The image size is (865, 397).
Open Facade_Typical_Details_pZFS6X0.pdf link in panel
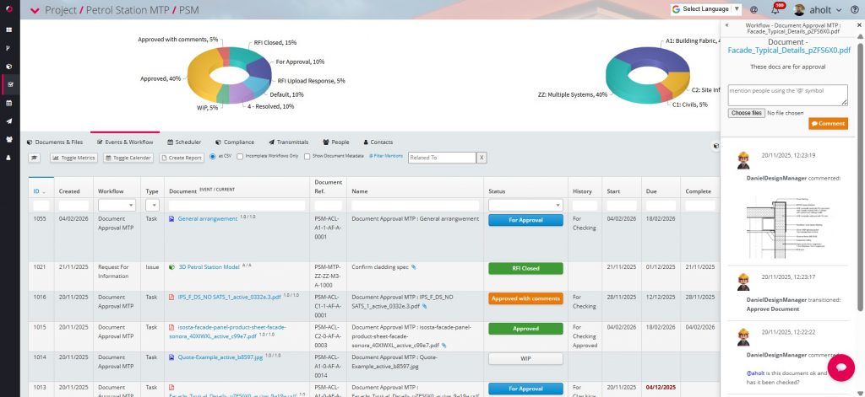[787, 50]
